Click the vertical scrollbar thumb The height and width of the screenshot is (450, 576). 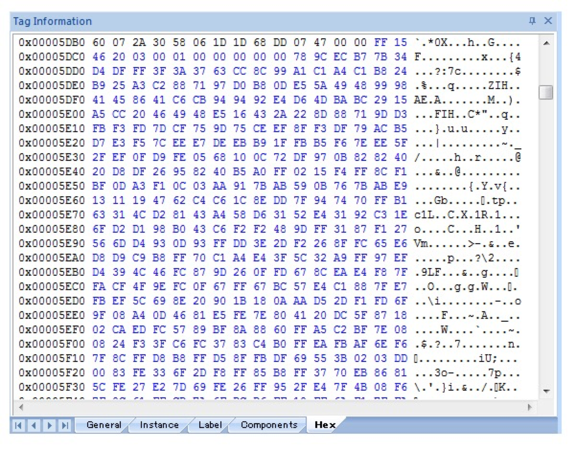click(x=546, y=92)
